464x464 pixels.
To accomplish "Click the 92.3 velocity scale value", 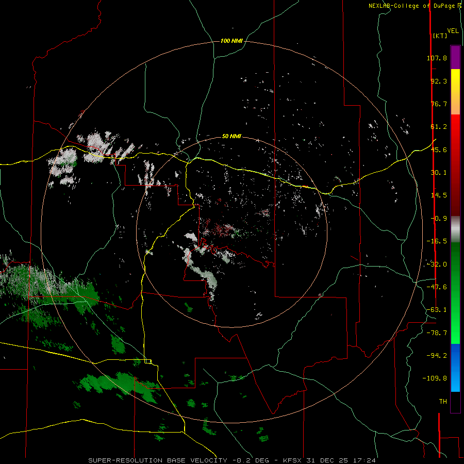I will 439,81.
